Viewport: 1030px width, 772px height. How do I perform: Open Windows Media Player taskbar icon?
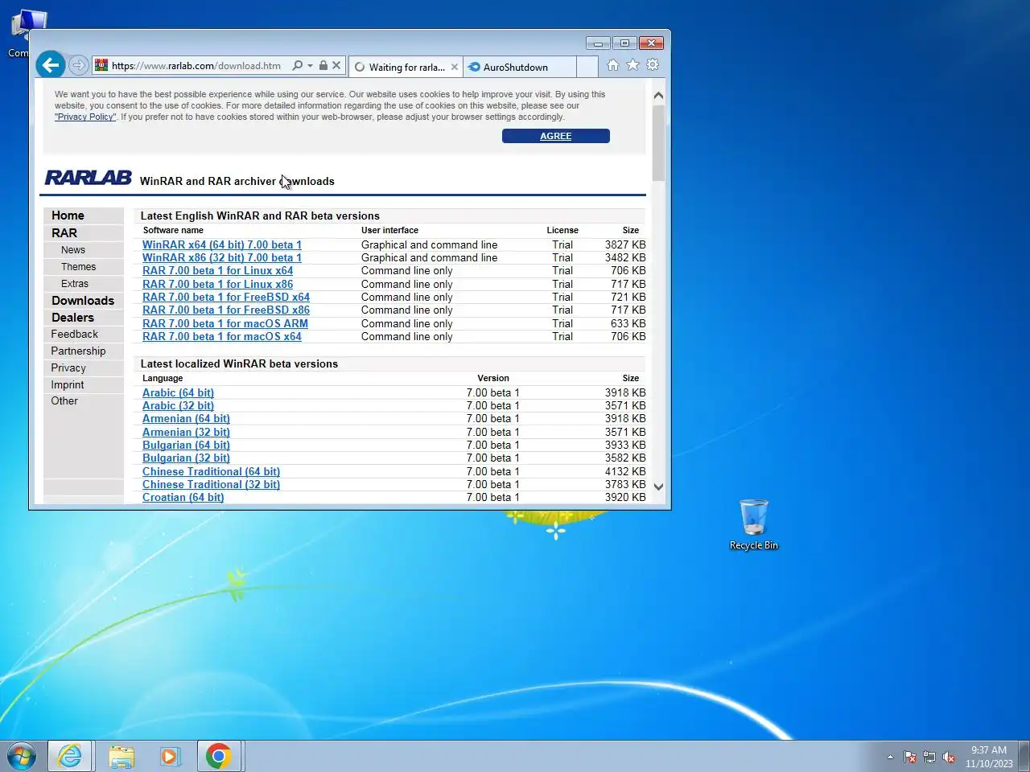170,756
